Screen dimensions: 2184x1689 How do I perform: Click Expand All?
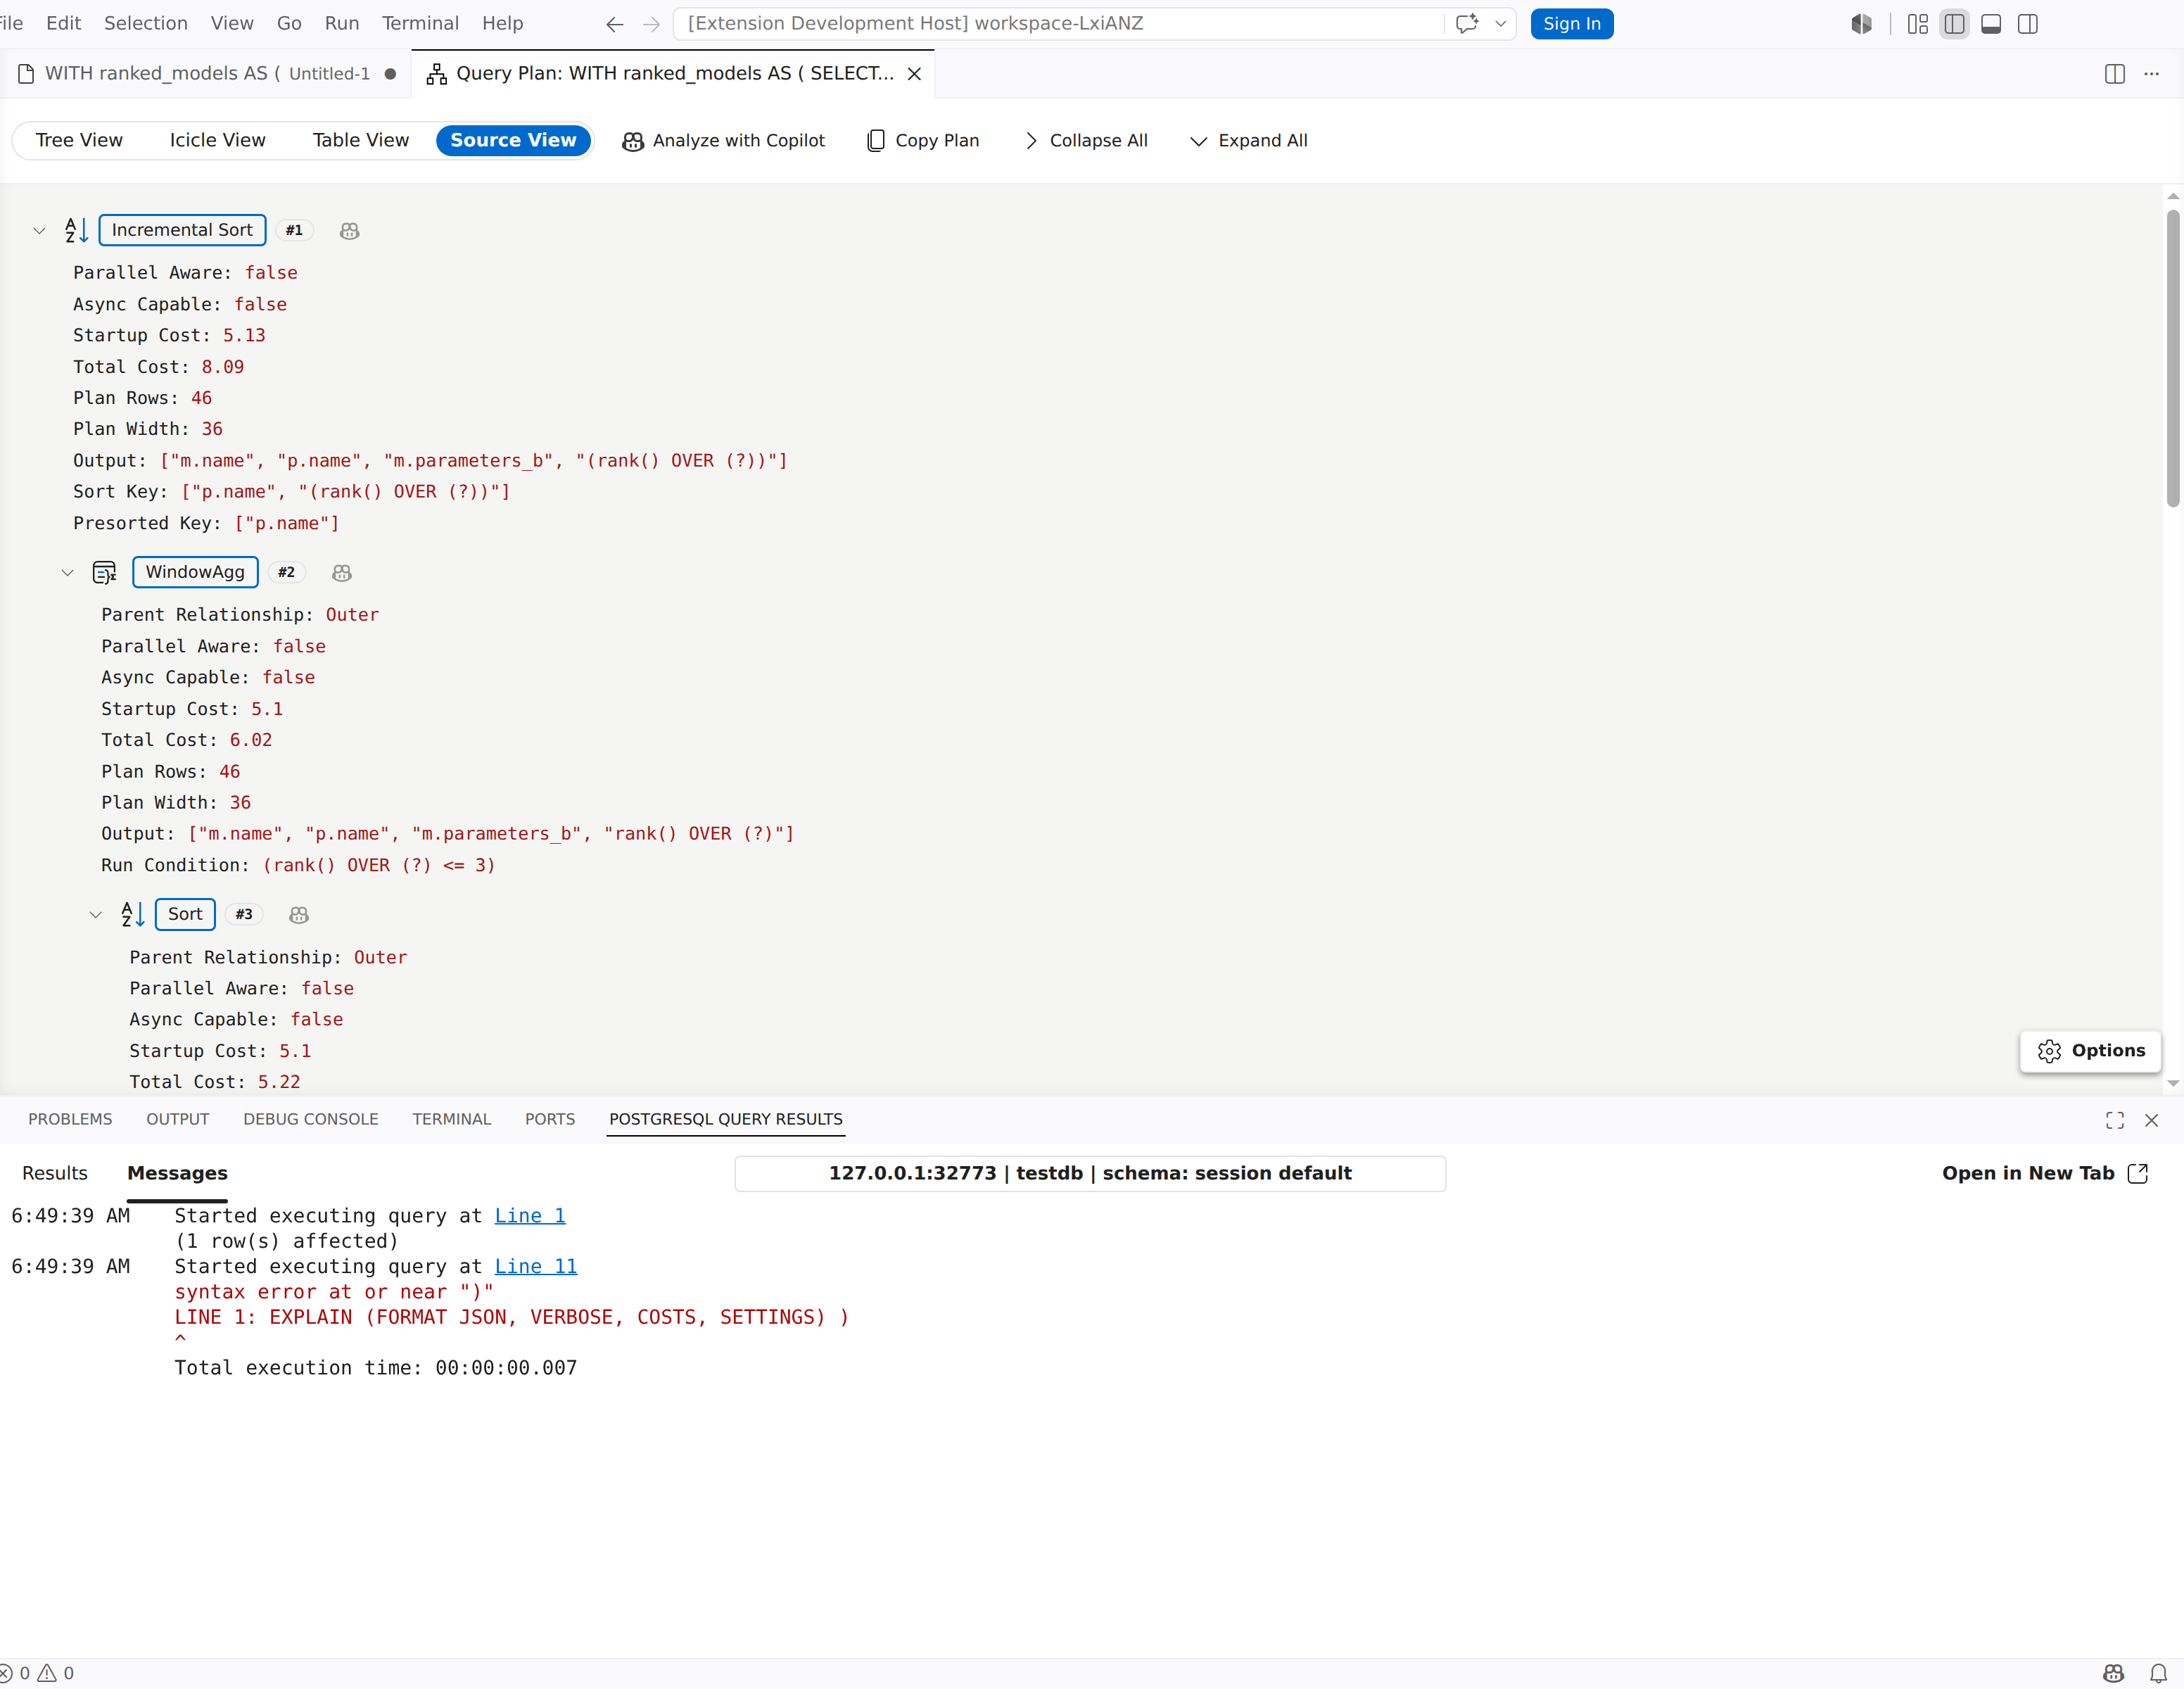click(x=1249, y=141)
